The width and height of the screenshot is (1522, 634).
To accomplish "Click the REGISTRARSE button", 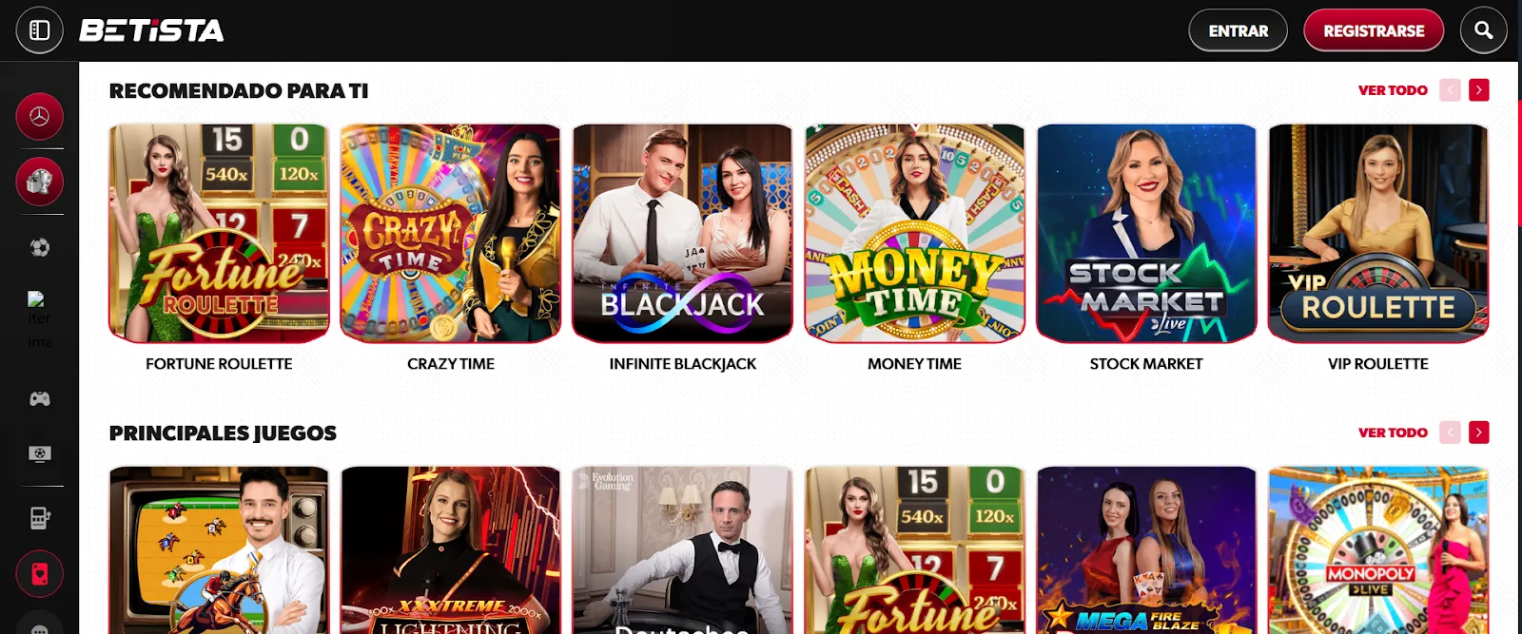I will [x=1374, y=30].
